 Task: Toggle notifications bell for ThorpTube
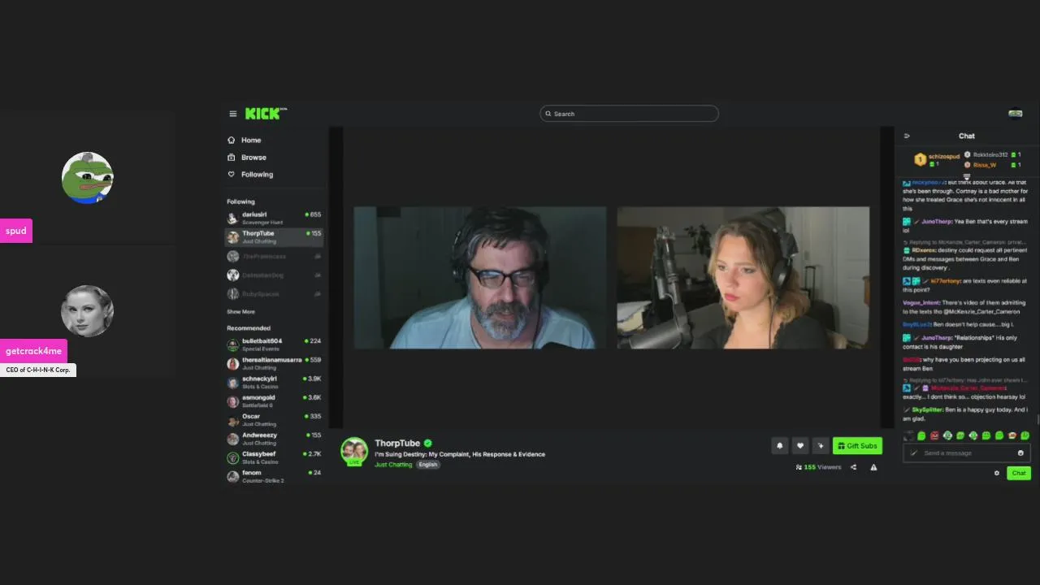tap(780, 445)
